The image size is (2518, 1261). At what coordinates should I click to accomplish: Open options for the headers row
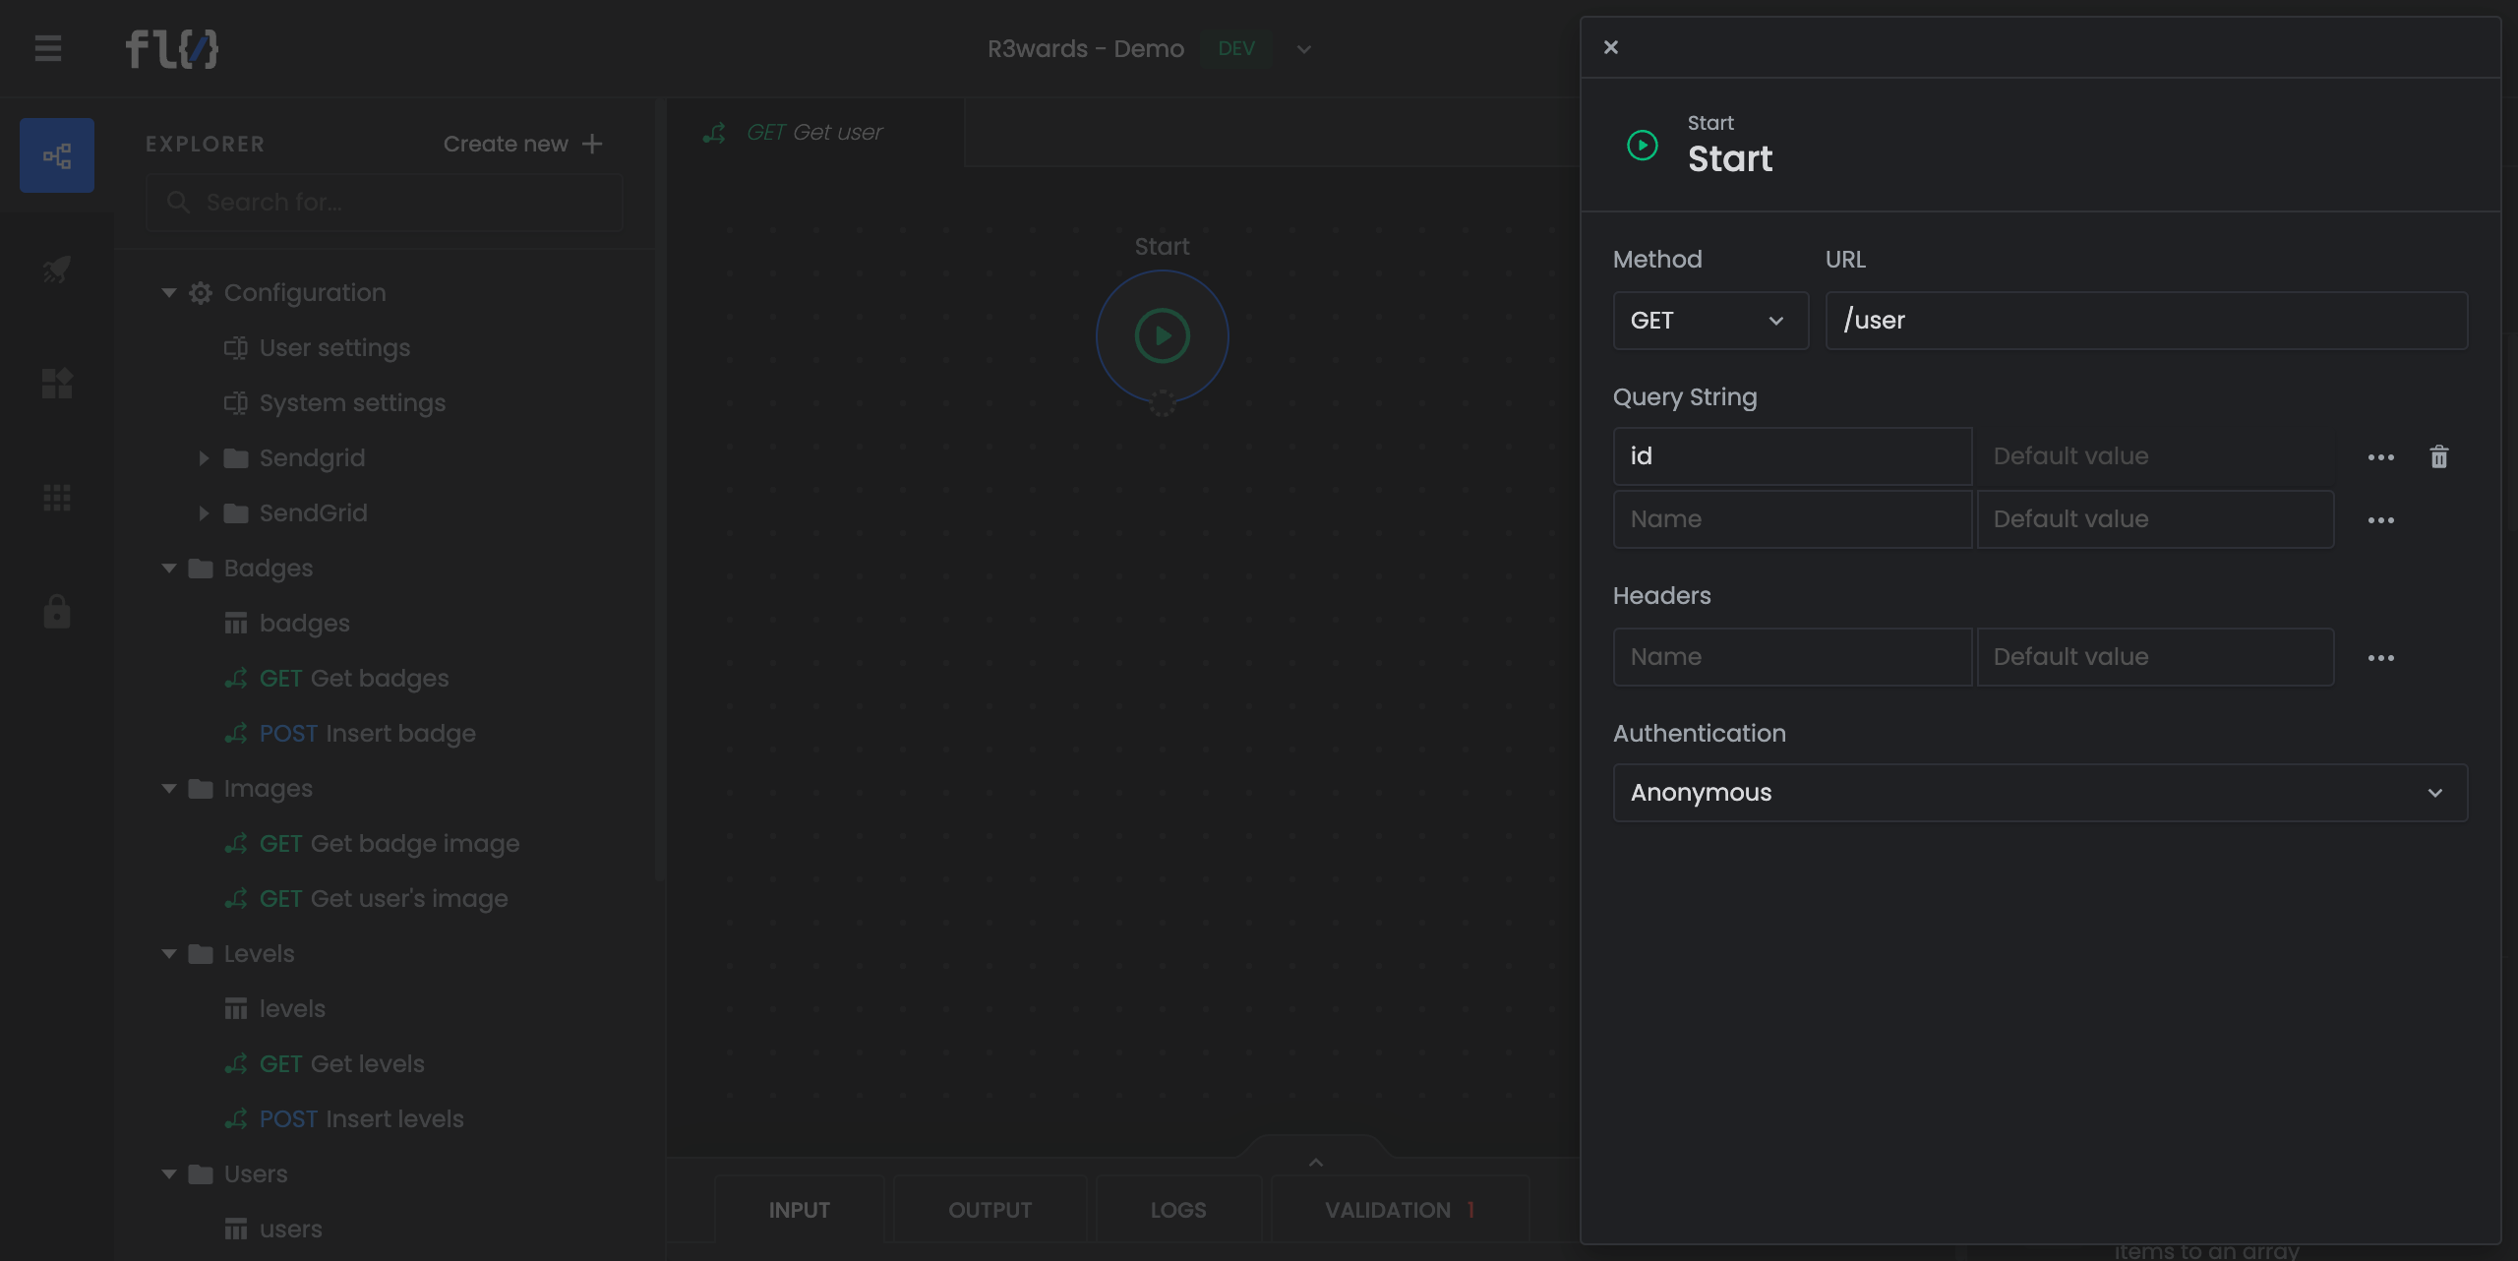point(2381,657)
